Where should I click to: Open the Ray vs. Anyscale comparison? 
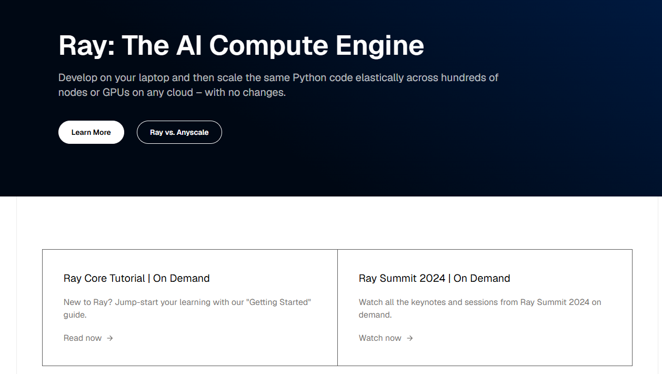point(179,132)
